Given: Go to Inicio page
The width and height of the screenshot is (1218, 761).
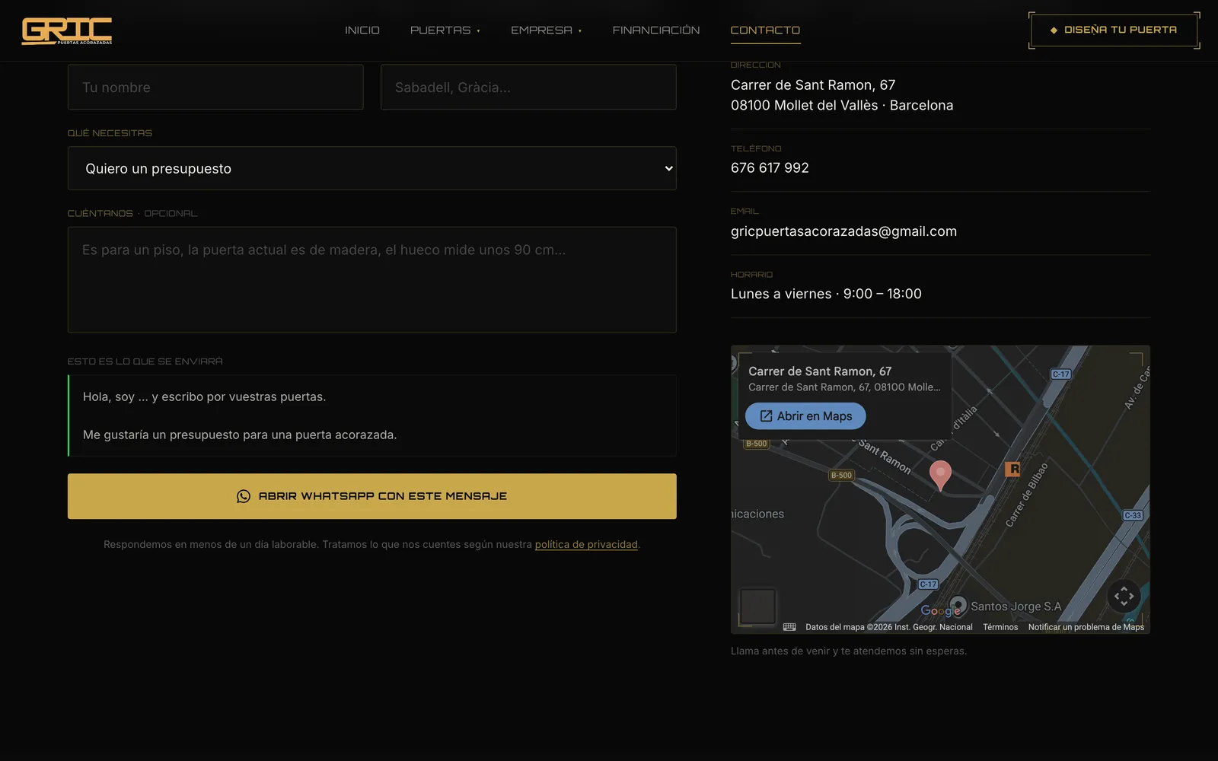Looking at the screenshot, I should point(362,30).
